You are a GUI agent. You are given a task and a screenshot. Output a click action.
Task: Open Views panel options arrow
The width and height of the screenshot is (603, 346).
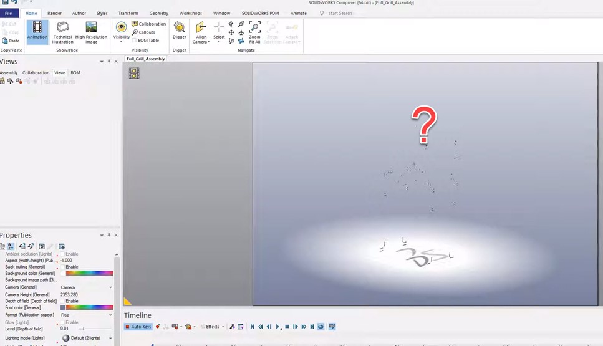coord(102,62)
